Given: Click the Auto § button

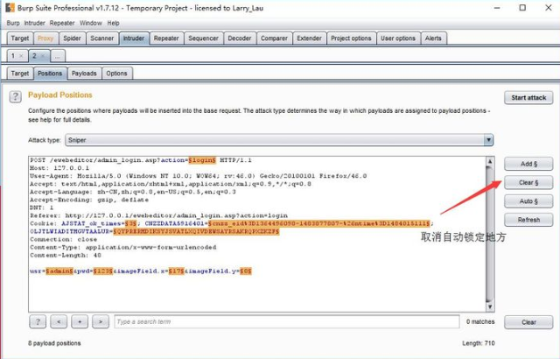Looking at the screenshot, I should coord(528,201).
